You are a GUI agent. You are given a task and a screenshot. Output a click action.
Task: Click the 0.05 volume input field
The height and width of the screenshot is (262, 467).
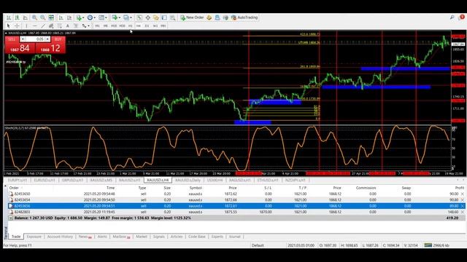click(35, 39)
